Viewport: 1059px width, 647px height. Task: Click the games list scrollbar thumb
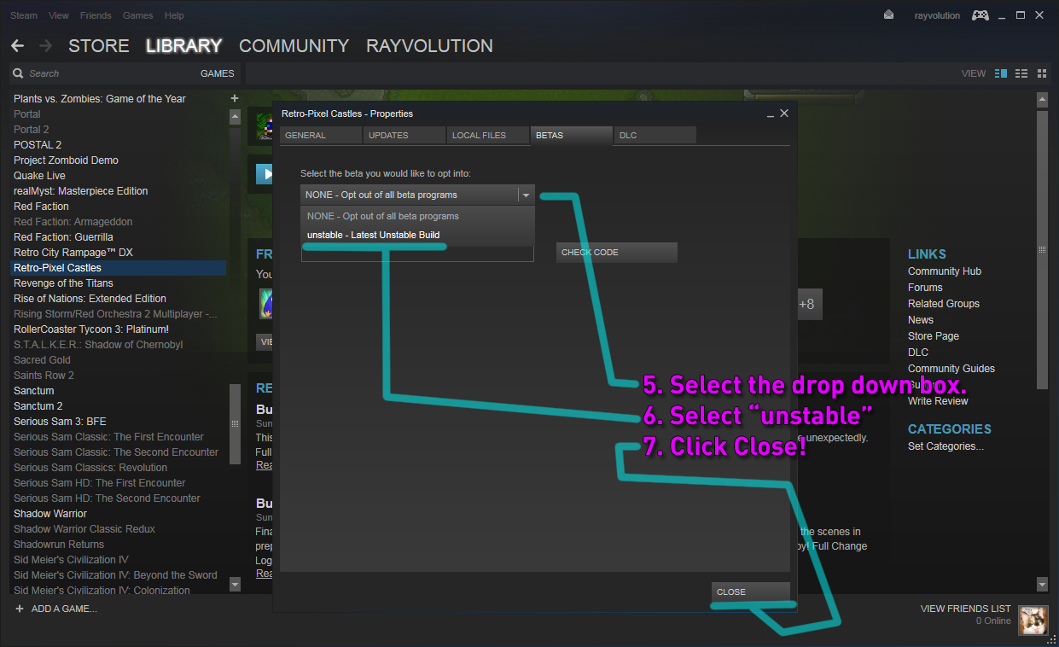(x=236, y=423)
